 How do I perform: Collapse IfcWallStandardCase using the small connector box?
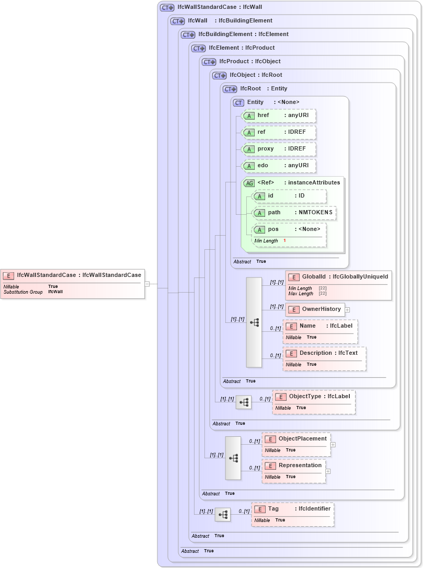[x=147, y=283]
